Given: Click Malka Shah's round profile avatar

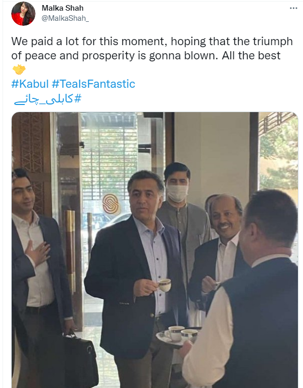Looking at the screenshot, I should coord(23,14).
